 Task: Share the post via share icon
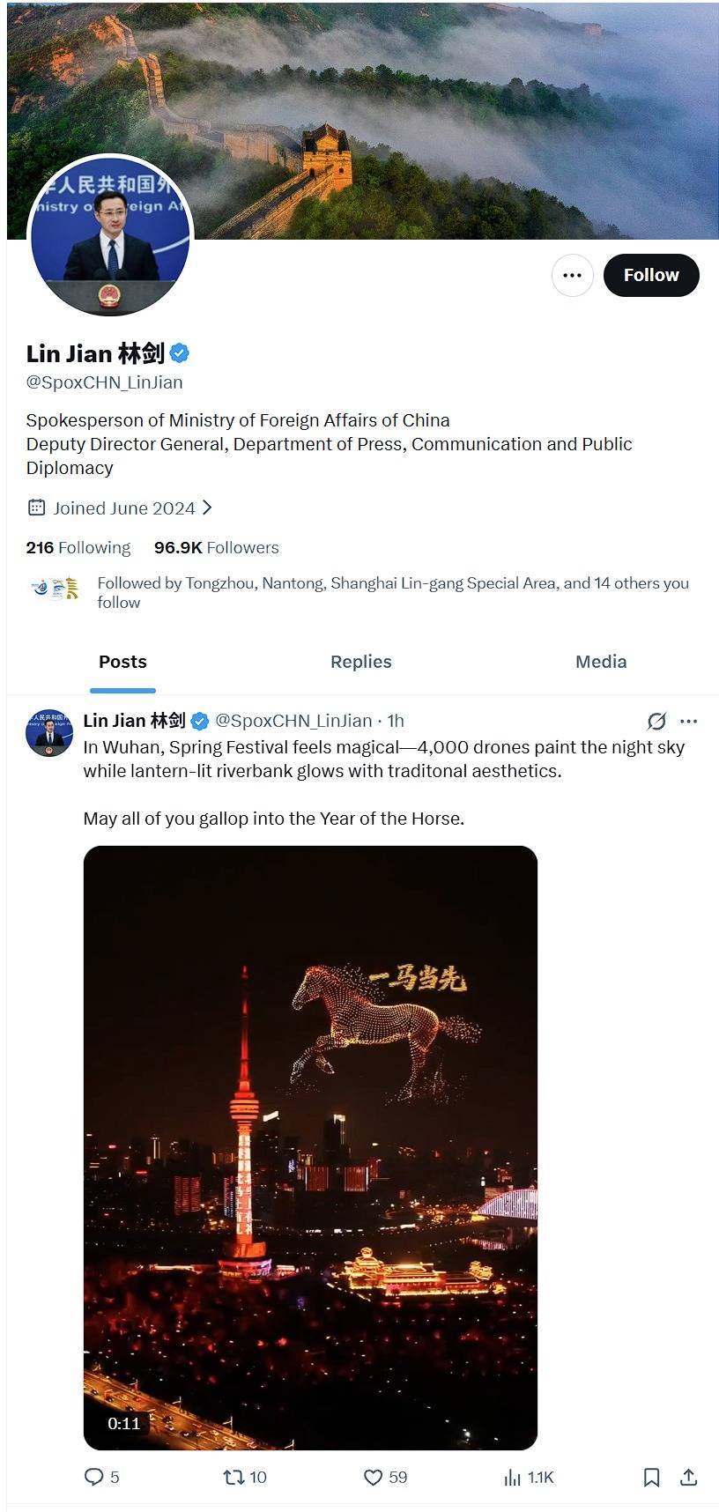689,1477
